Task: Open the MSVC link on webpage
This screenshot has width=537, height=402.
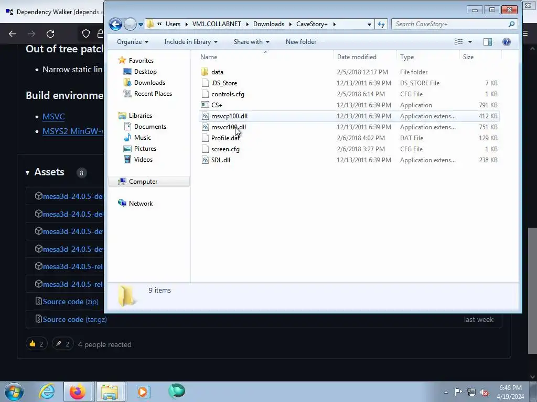Action: tap(53, 117)
